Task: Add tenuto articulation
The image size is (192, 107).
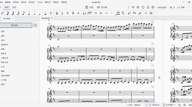Action: point(106,13)
